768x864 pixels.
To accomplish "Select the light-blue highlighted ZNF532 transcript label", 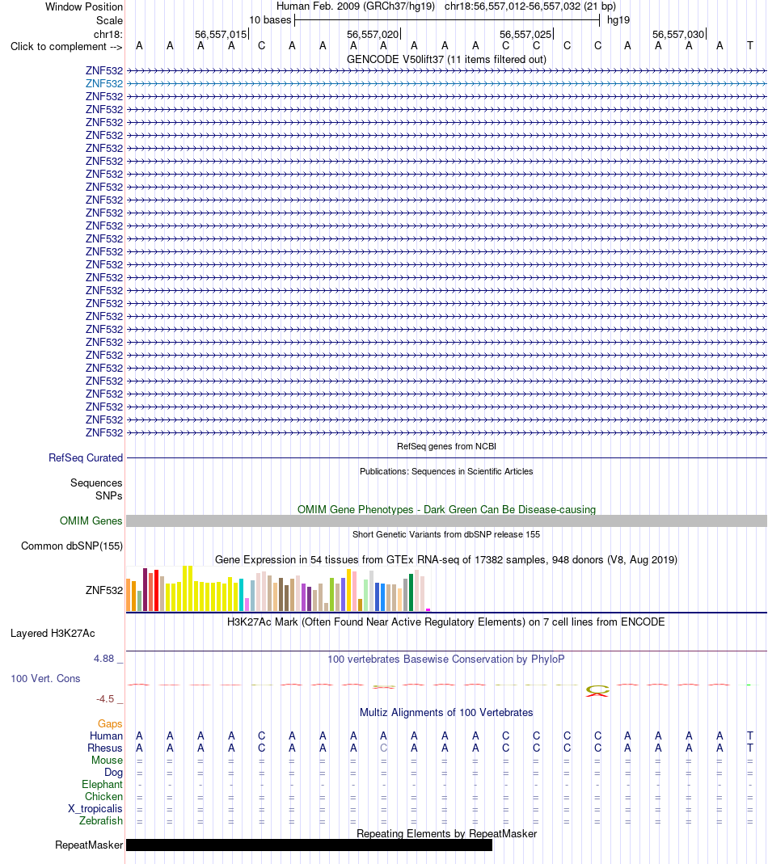I will click(x=104, y=84).
